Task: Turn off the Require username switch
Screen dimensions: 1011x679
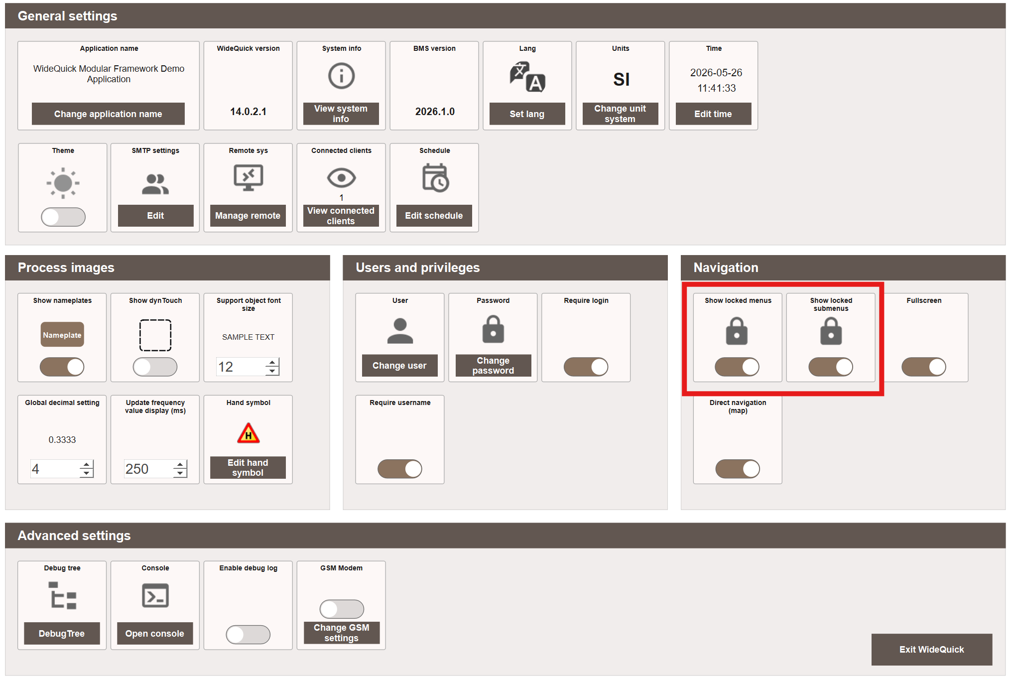Action: [400, 469]
